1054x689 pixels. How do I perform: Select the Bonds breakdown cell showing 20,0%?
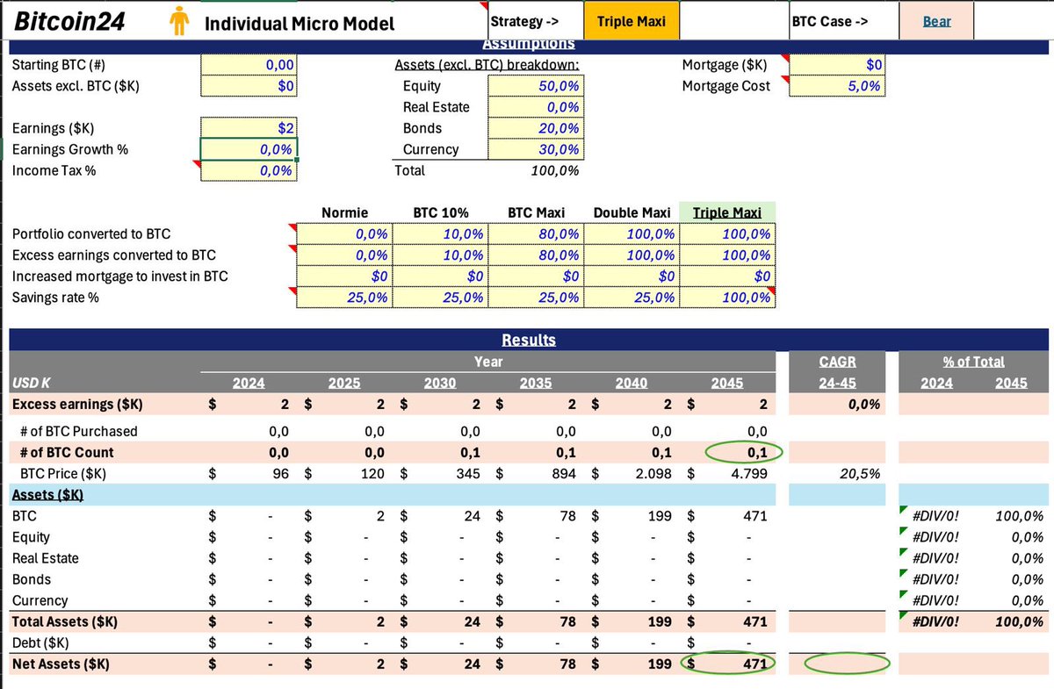pos(536,127)
